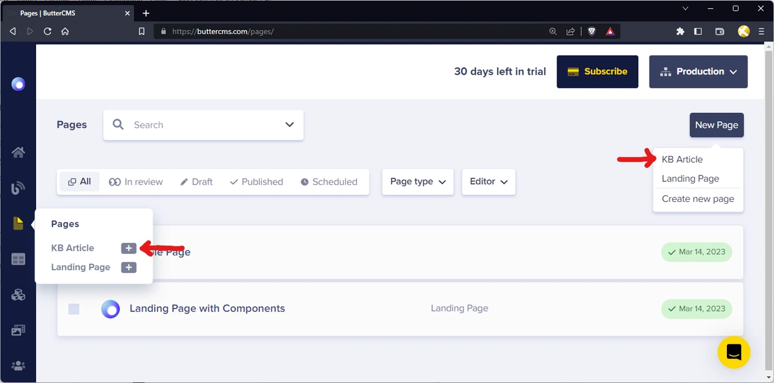Click the Subscribe button
Image resolution: width=774 pixels, height=383 pixels.
[x=597, y=72]
